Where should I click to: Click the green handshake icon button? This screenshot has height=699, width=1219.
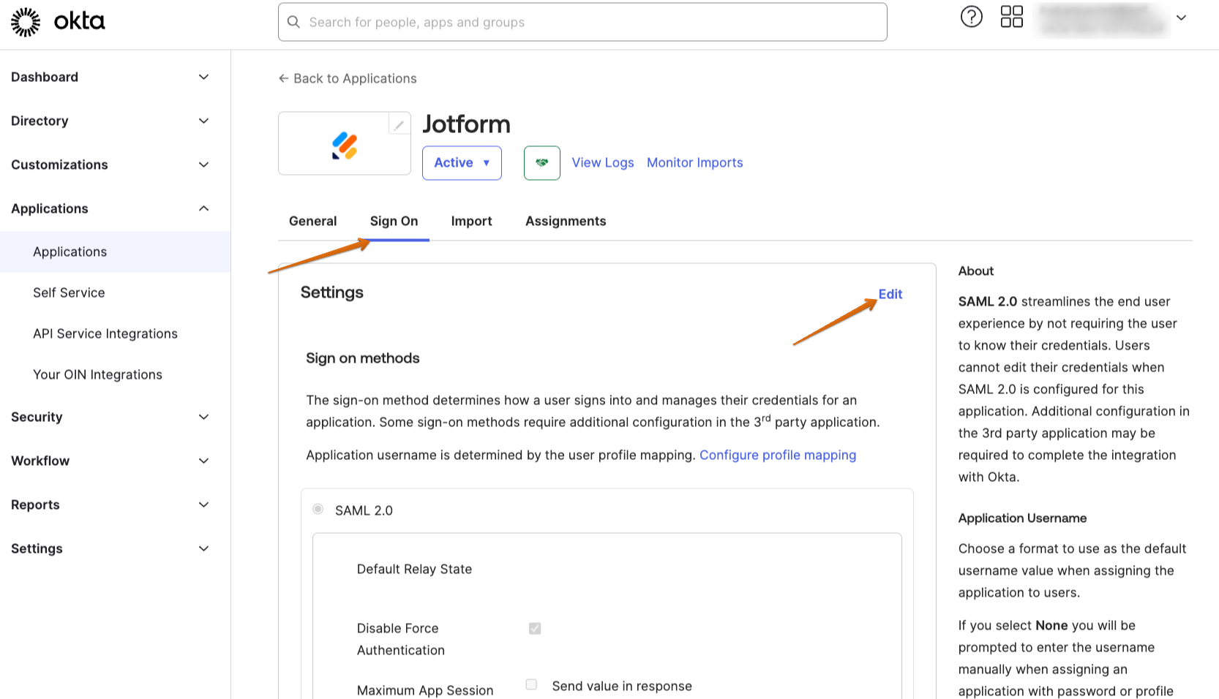[x=541, y=162]
